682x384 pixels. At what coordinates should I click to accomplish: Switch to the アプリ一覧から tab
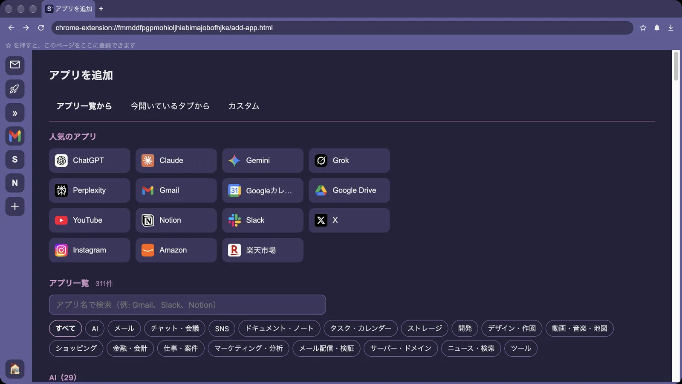click(84, 106)
